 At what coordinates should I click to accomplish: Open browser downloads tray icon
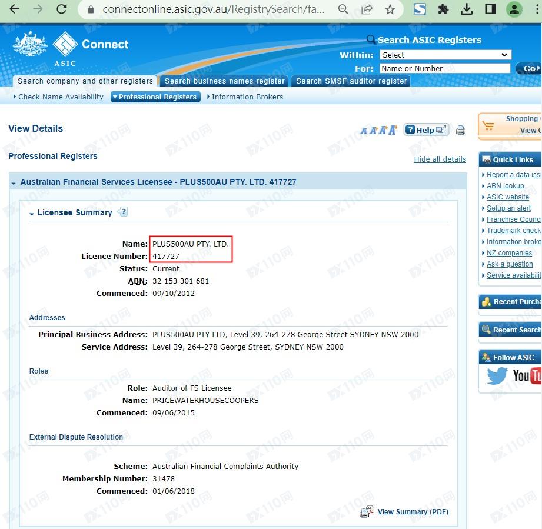[x=467, y=9]
